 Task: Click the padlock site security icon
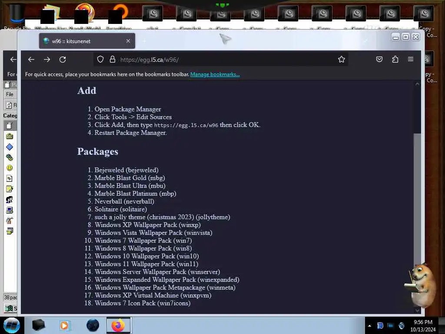click(113, 59)
